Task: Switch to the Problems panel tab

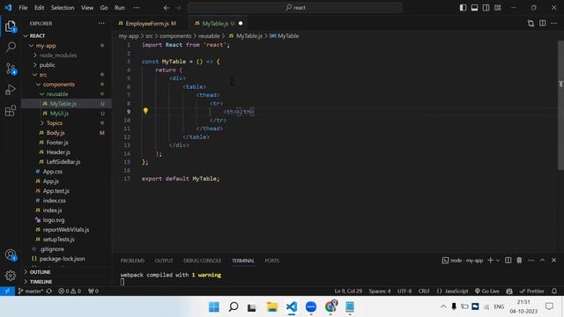Action: pos(132,261)
